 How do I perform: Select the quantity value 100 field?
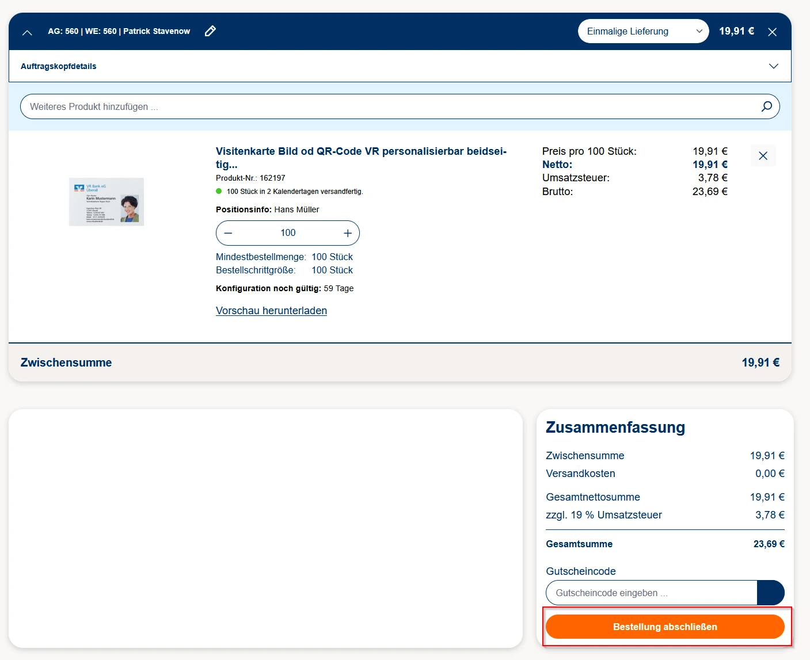(288, 233)
